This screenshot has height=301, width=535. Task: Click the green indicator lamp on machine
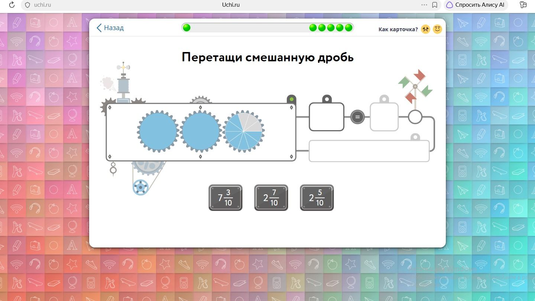pyautogui.click(x=292, y=99)
